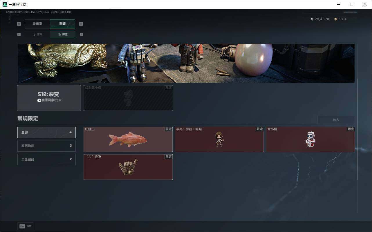Click the 三角洲行动 app icon in title bar

coord(5,4)
